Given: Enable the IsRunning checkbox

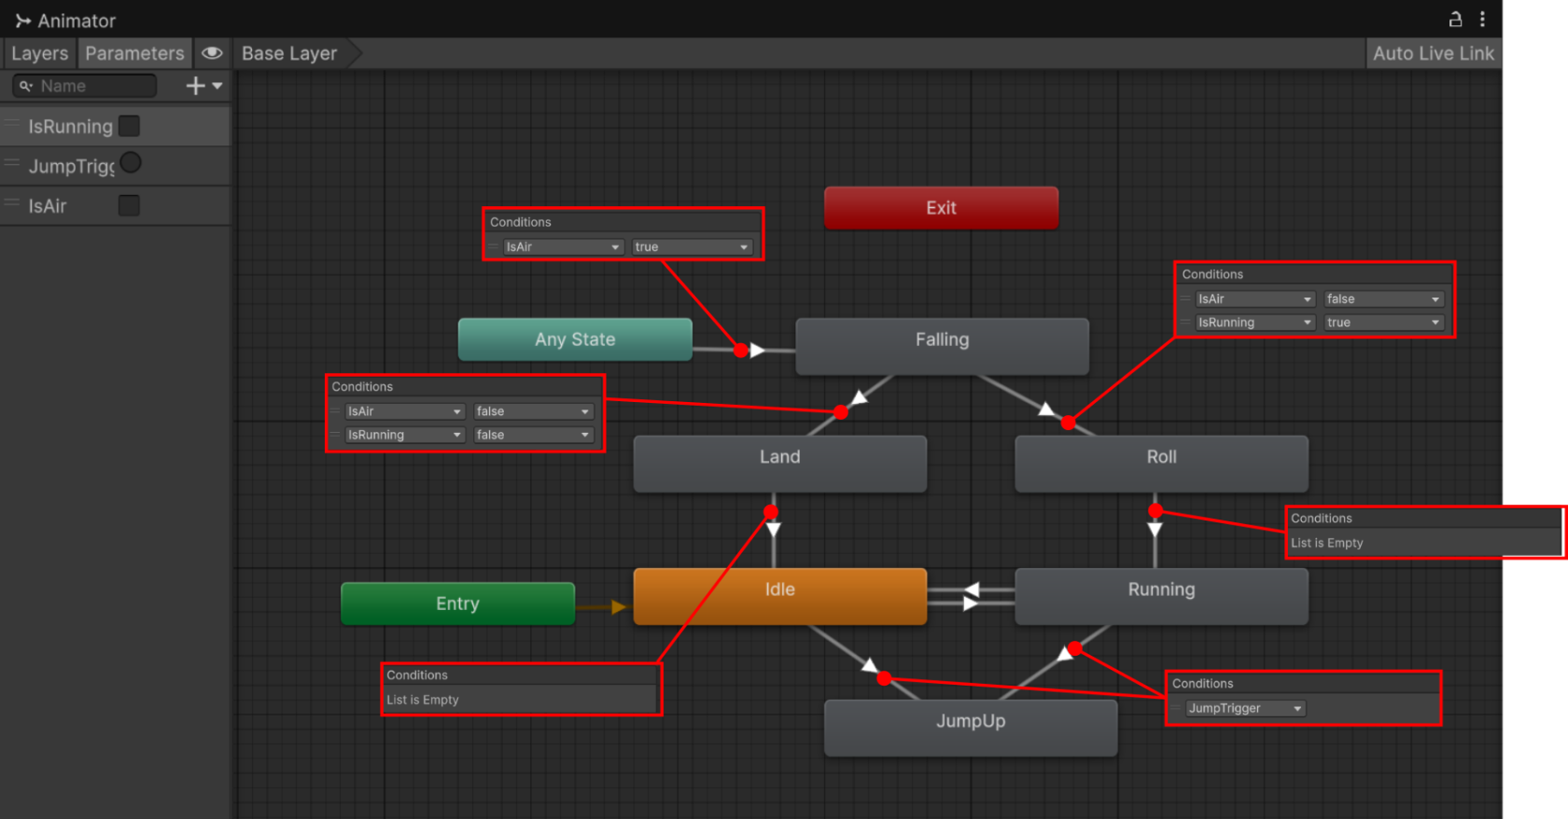Looking at the screenshot, I should click(130, 126).
